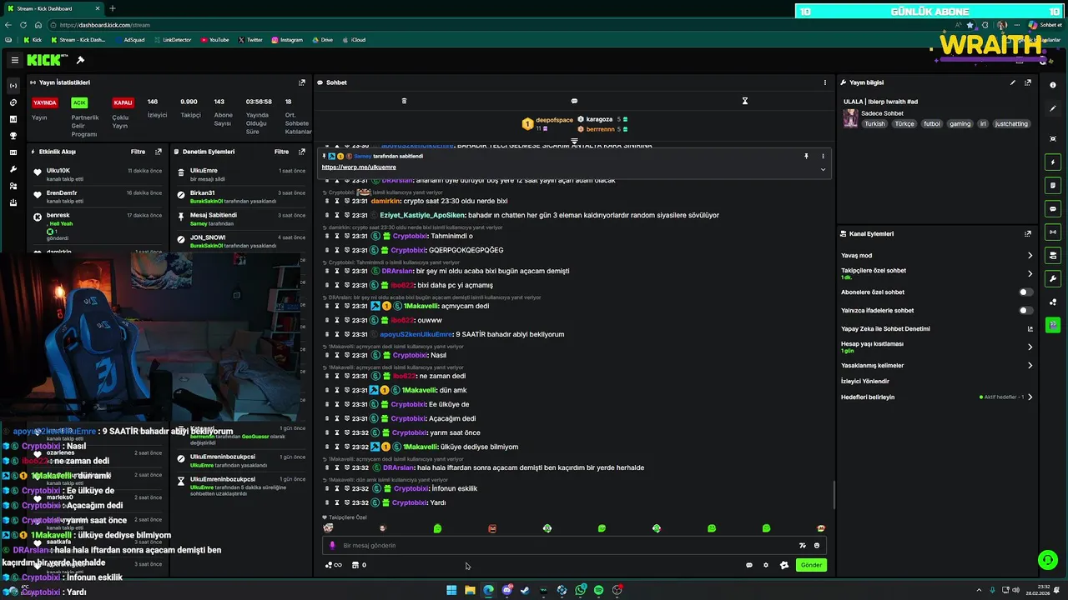Select the stream broadcast icon in left sidebar

tap(13, 86)
